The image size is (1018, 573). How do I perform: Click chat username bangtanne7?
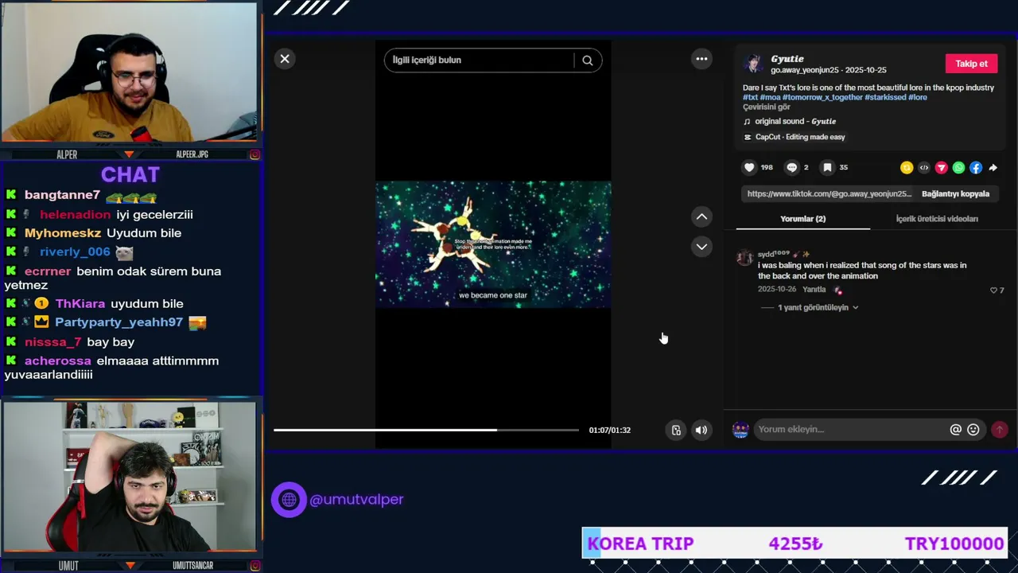tap(62, 195)
